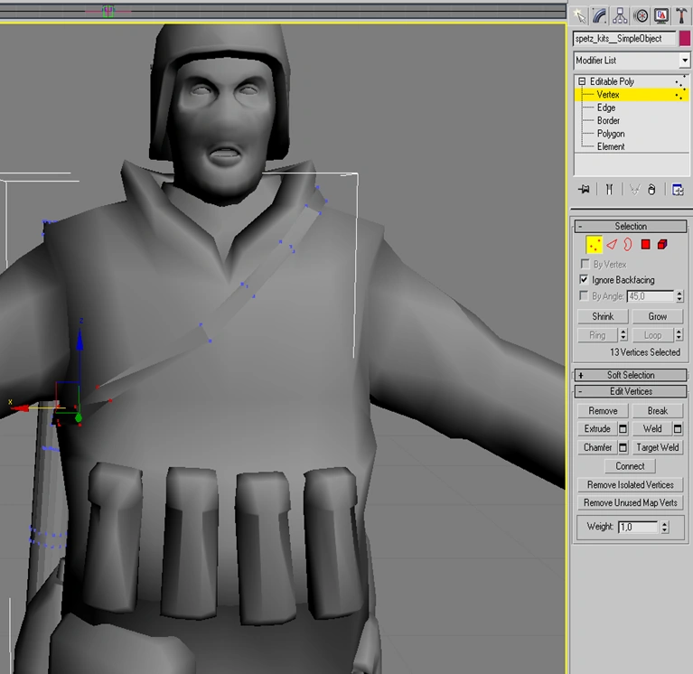Open the Create command panel tab

[x=580, y=15]
